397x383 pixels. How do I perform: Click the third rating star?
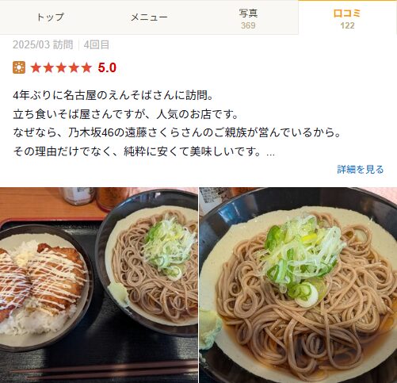61,67
